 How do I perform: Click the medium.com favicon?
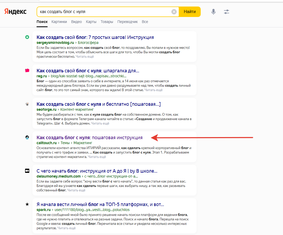[27, 171]
